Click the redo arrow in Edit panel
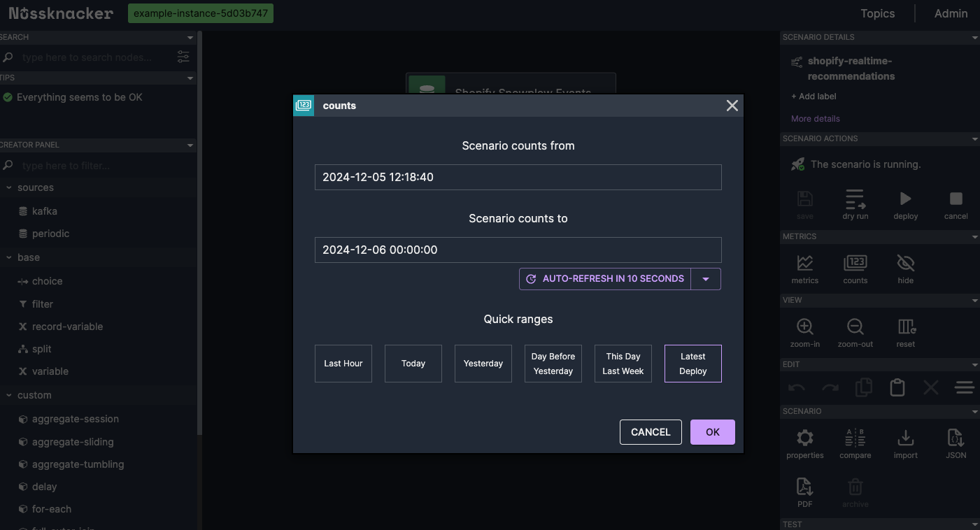The width and height of the screenshot is (980, 530). point(830,388)
